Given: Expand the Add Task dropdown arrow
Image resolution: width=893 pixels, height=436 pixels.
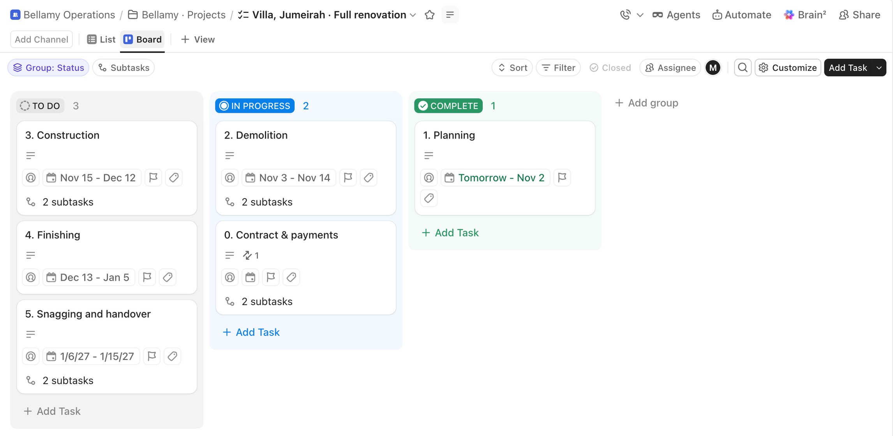Looking at the screenshot, I should click(x=879, y=68).
